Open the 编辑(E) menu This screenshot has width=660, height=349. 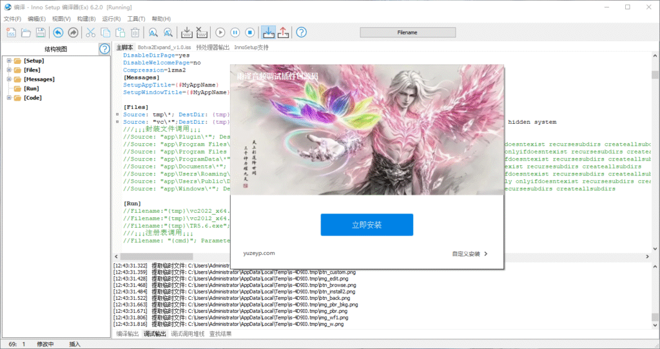tap(37, 19)
